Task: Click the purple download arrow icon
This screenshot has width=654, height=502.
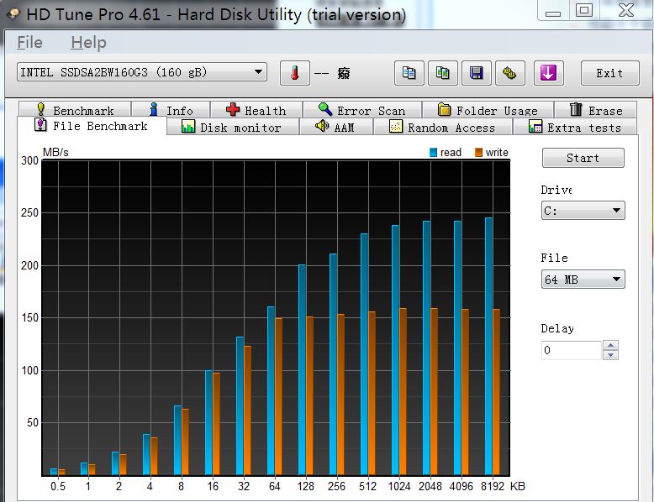Action: (x=548, y=73)
